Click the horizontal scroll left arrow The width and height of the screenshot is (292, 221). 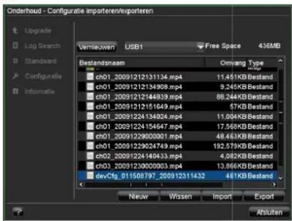click(x=81, y=184)
